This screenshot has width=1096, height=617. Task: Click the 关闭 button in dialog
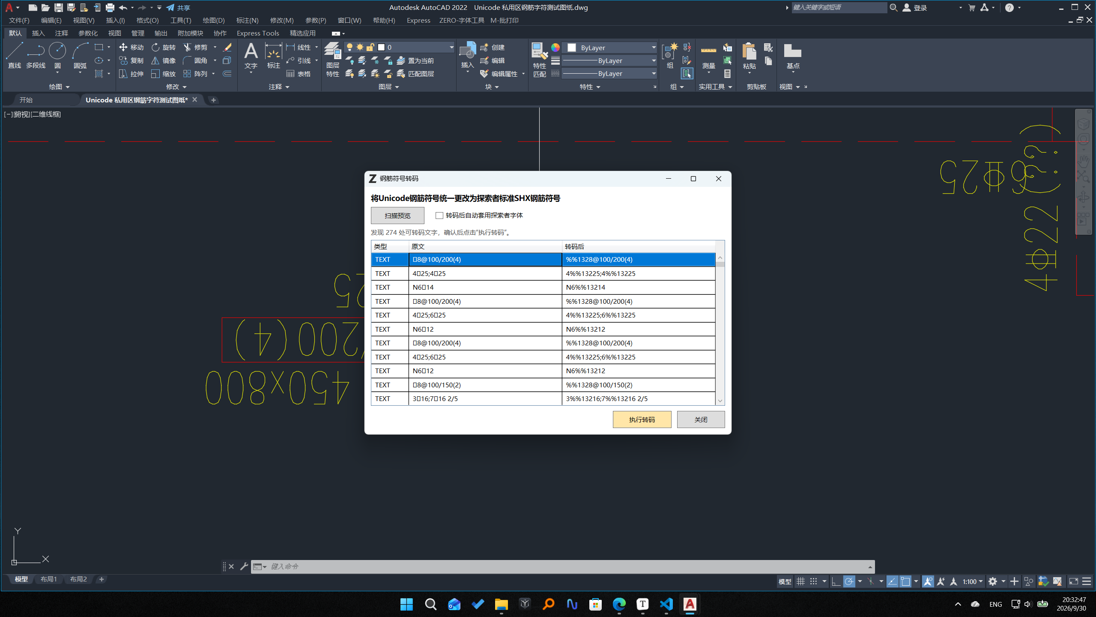tap(701, 419)
